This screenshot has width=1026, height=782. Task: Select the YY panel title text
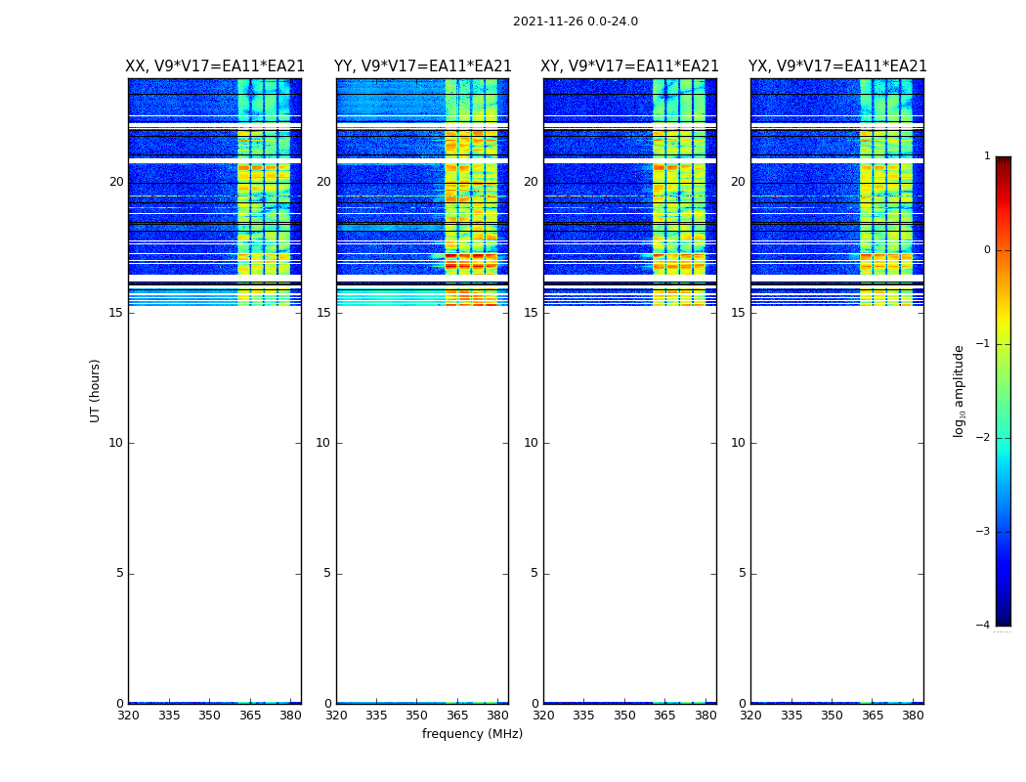[422, 66]
